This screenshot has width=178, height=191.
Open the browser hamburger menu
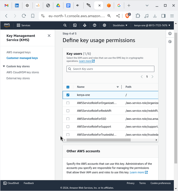tap(172, 16)
